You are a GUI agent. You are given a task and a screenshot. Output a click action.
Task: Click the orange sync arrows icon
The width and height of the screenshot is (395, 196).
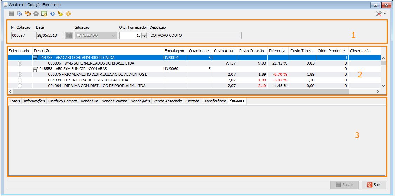[68, 14]
